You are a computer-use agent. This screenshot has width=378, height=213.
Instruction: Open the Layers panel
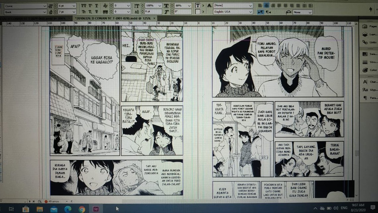pos(369,34)
